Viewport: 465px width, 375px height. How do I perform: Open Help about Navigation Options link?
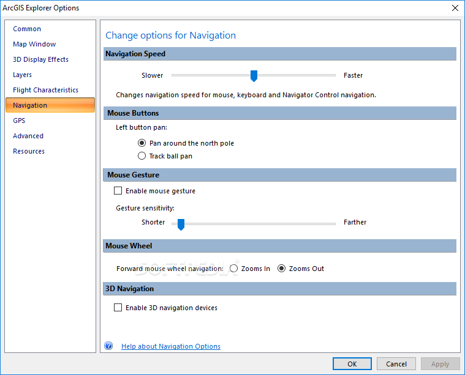click(171, 346)
